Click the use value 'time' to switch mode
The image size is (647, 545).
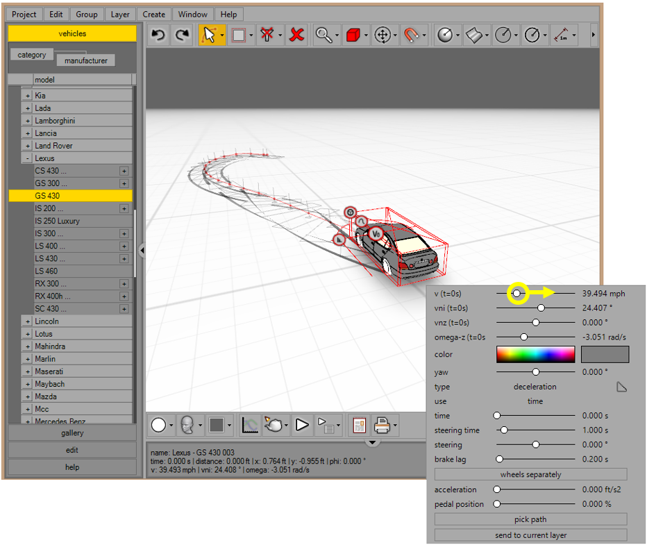coord(535,401)
